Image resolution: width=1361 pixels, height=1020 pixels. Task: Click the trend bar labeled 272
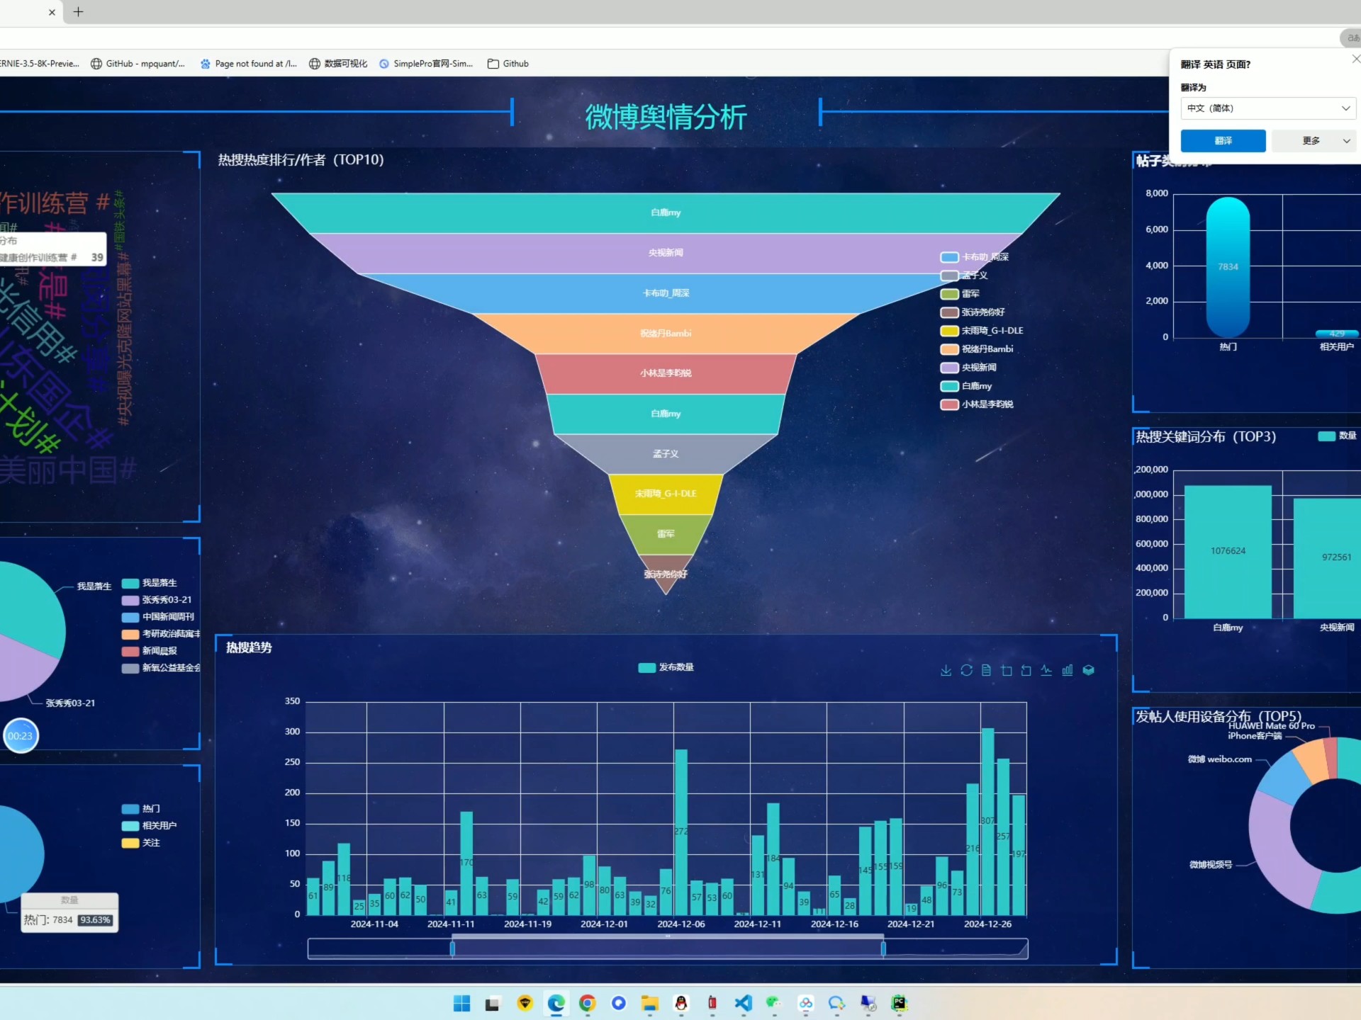click(x=680, y=832)
